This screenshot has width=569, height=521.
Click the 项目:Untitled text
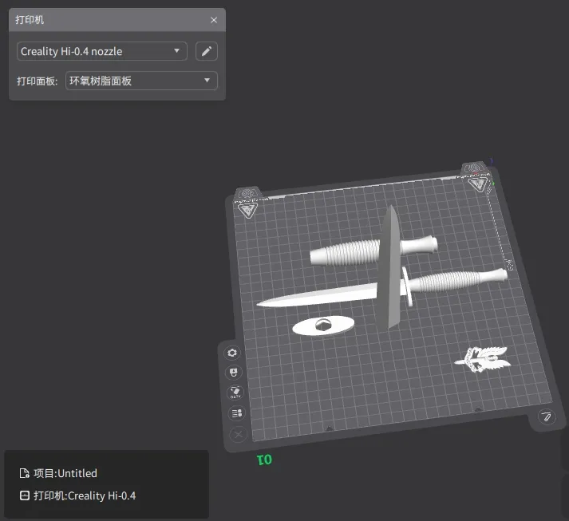[65, 473]
